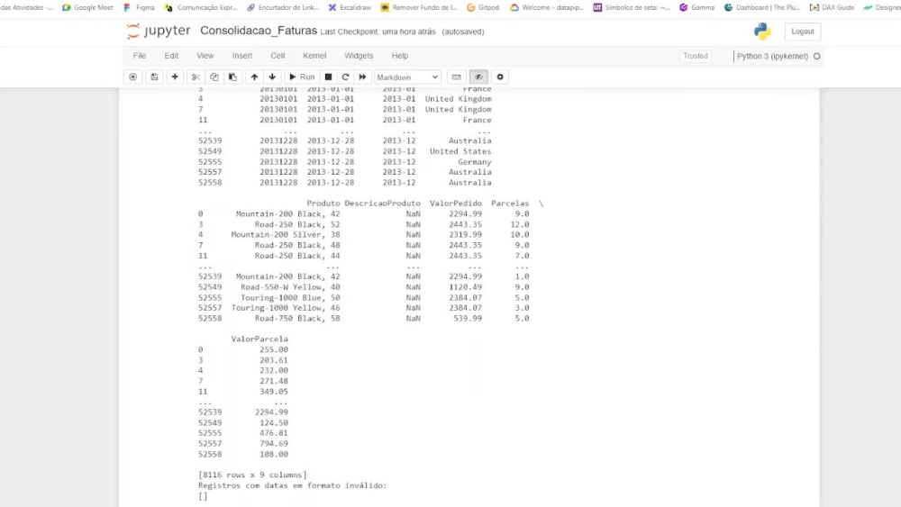Click the DescricaoProduto column header
The image size is (901, 507).
[382, 204]
